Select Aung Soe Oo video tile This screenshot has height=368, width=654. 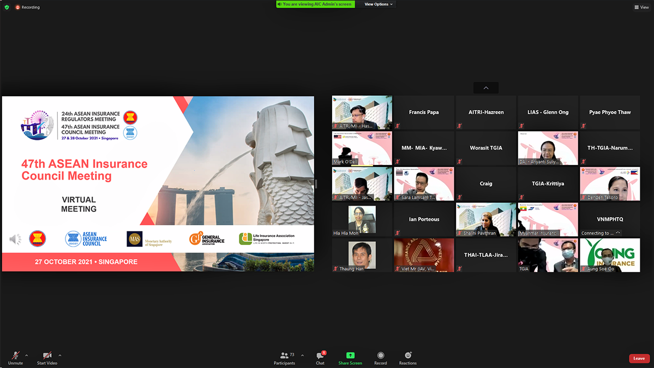pos(610,255)
